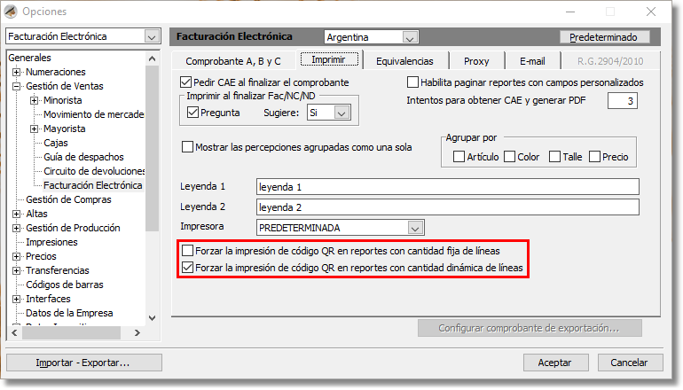The width and height of the screenshot is (683, 390).
Task: Uncheck forzar QR con cantidad dinámica de líneas
Action: pos(187,268)
